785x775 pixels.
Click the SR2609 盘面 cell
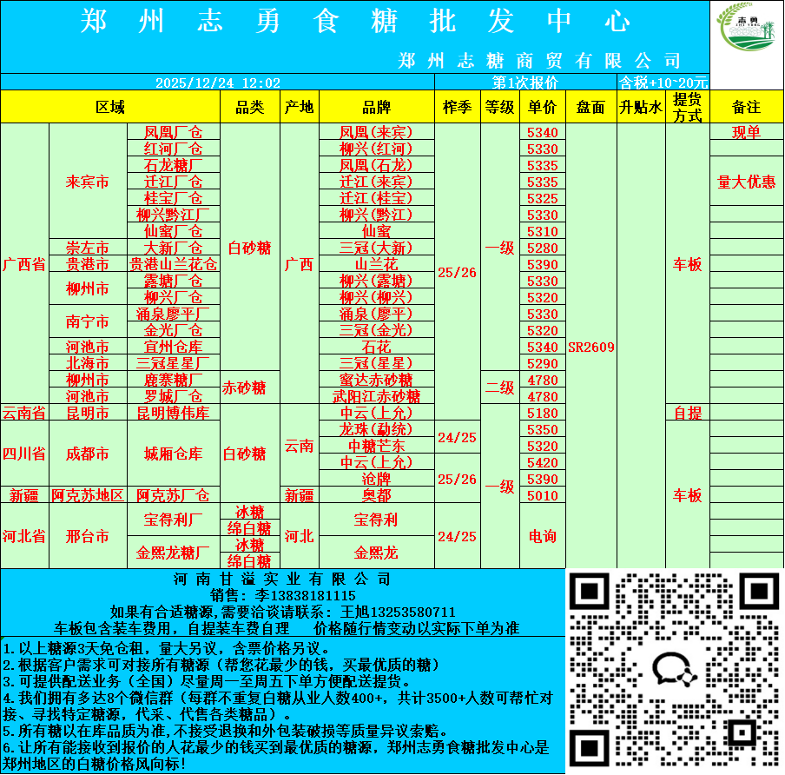coord(591,347)
